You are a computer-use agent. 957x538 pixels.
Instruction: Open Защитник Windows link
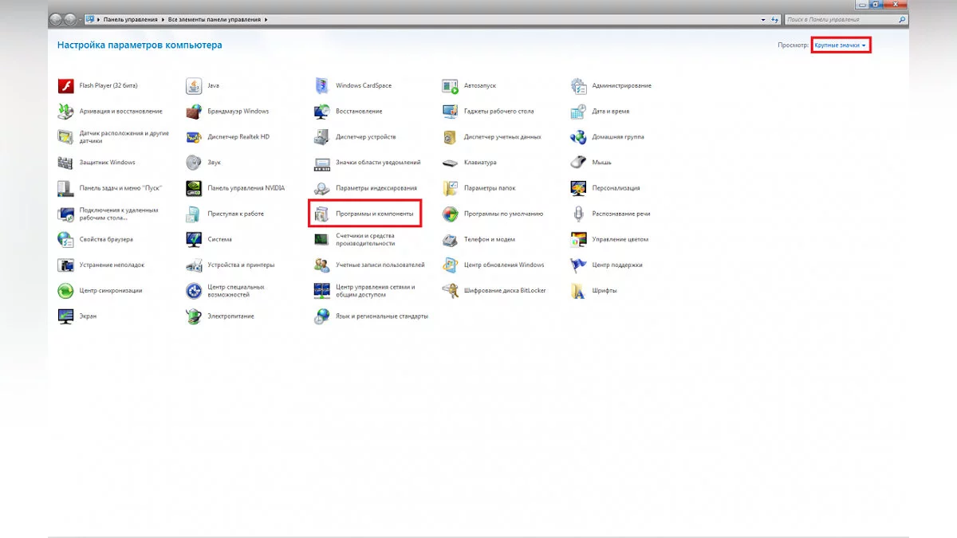[x=107, y=163]
